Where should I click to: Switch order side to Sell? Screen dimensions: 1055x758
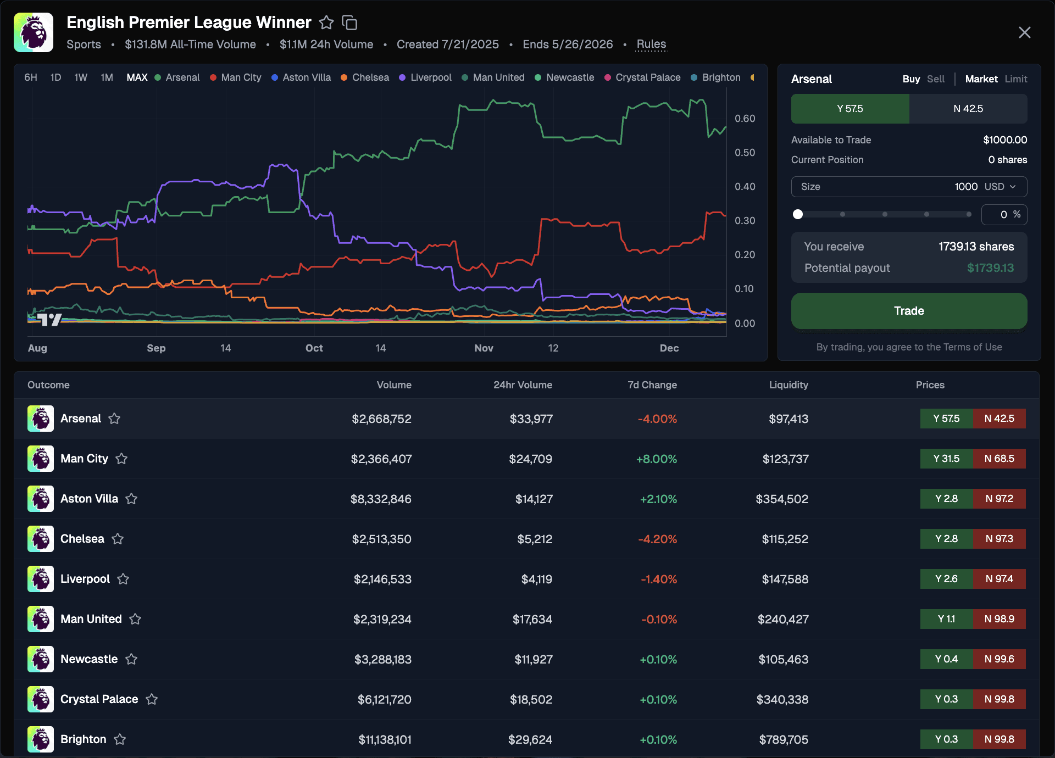[935, 79]
